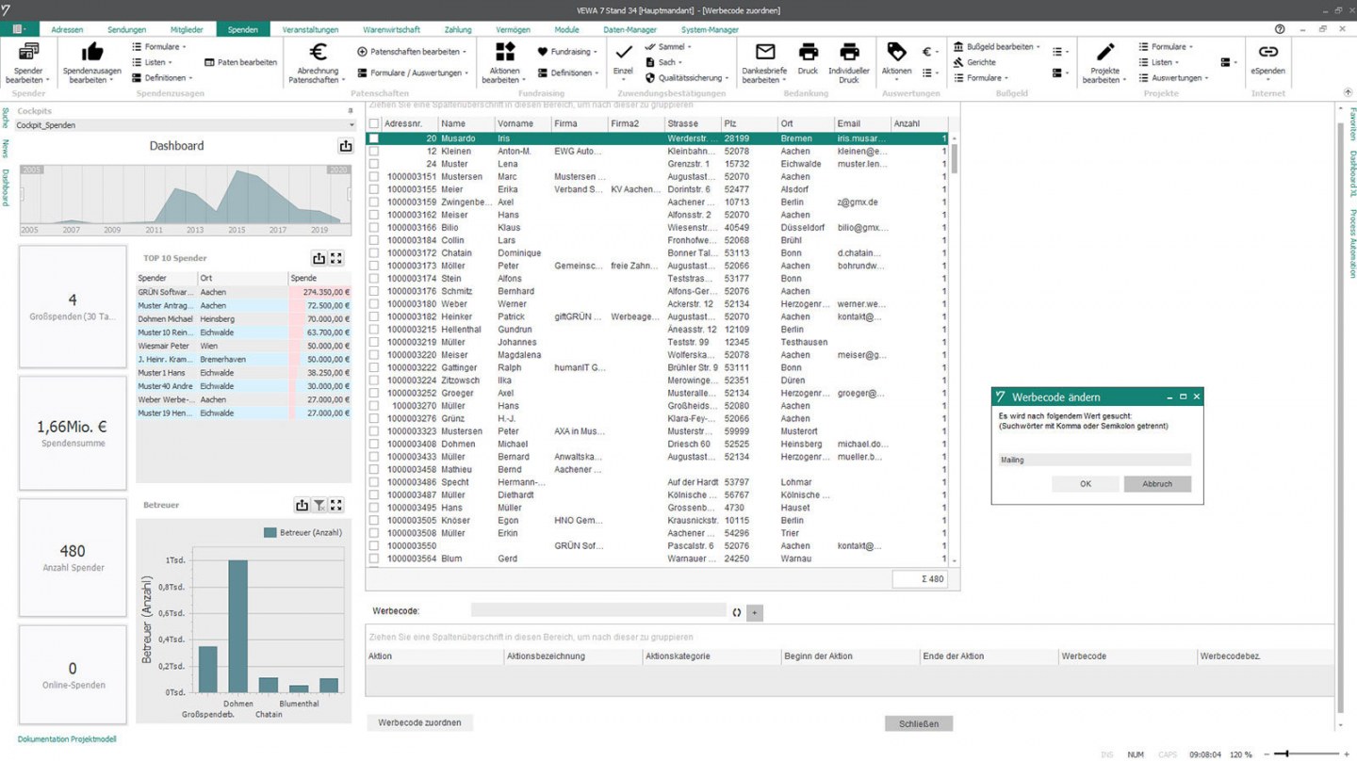
Task: Click the Aktionen tag icon in Auswertungen
Action: [896, 53]
